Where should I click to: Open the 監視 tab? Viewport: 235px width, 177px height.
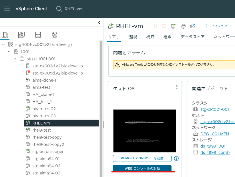(x=133, y=37)
